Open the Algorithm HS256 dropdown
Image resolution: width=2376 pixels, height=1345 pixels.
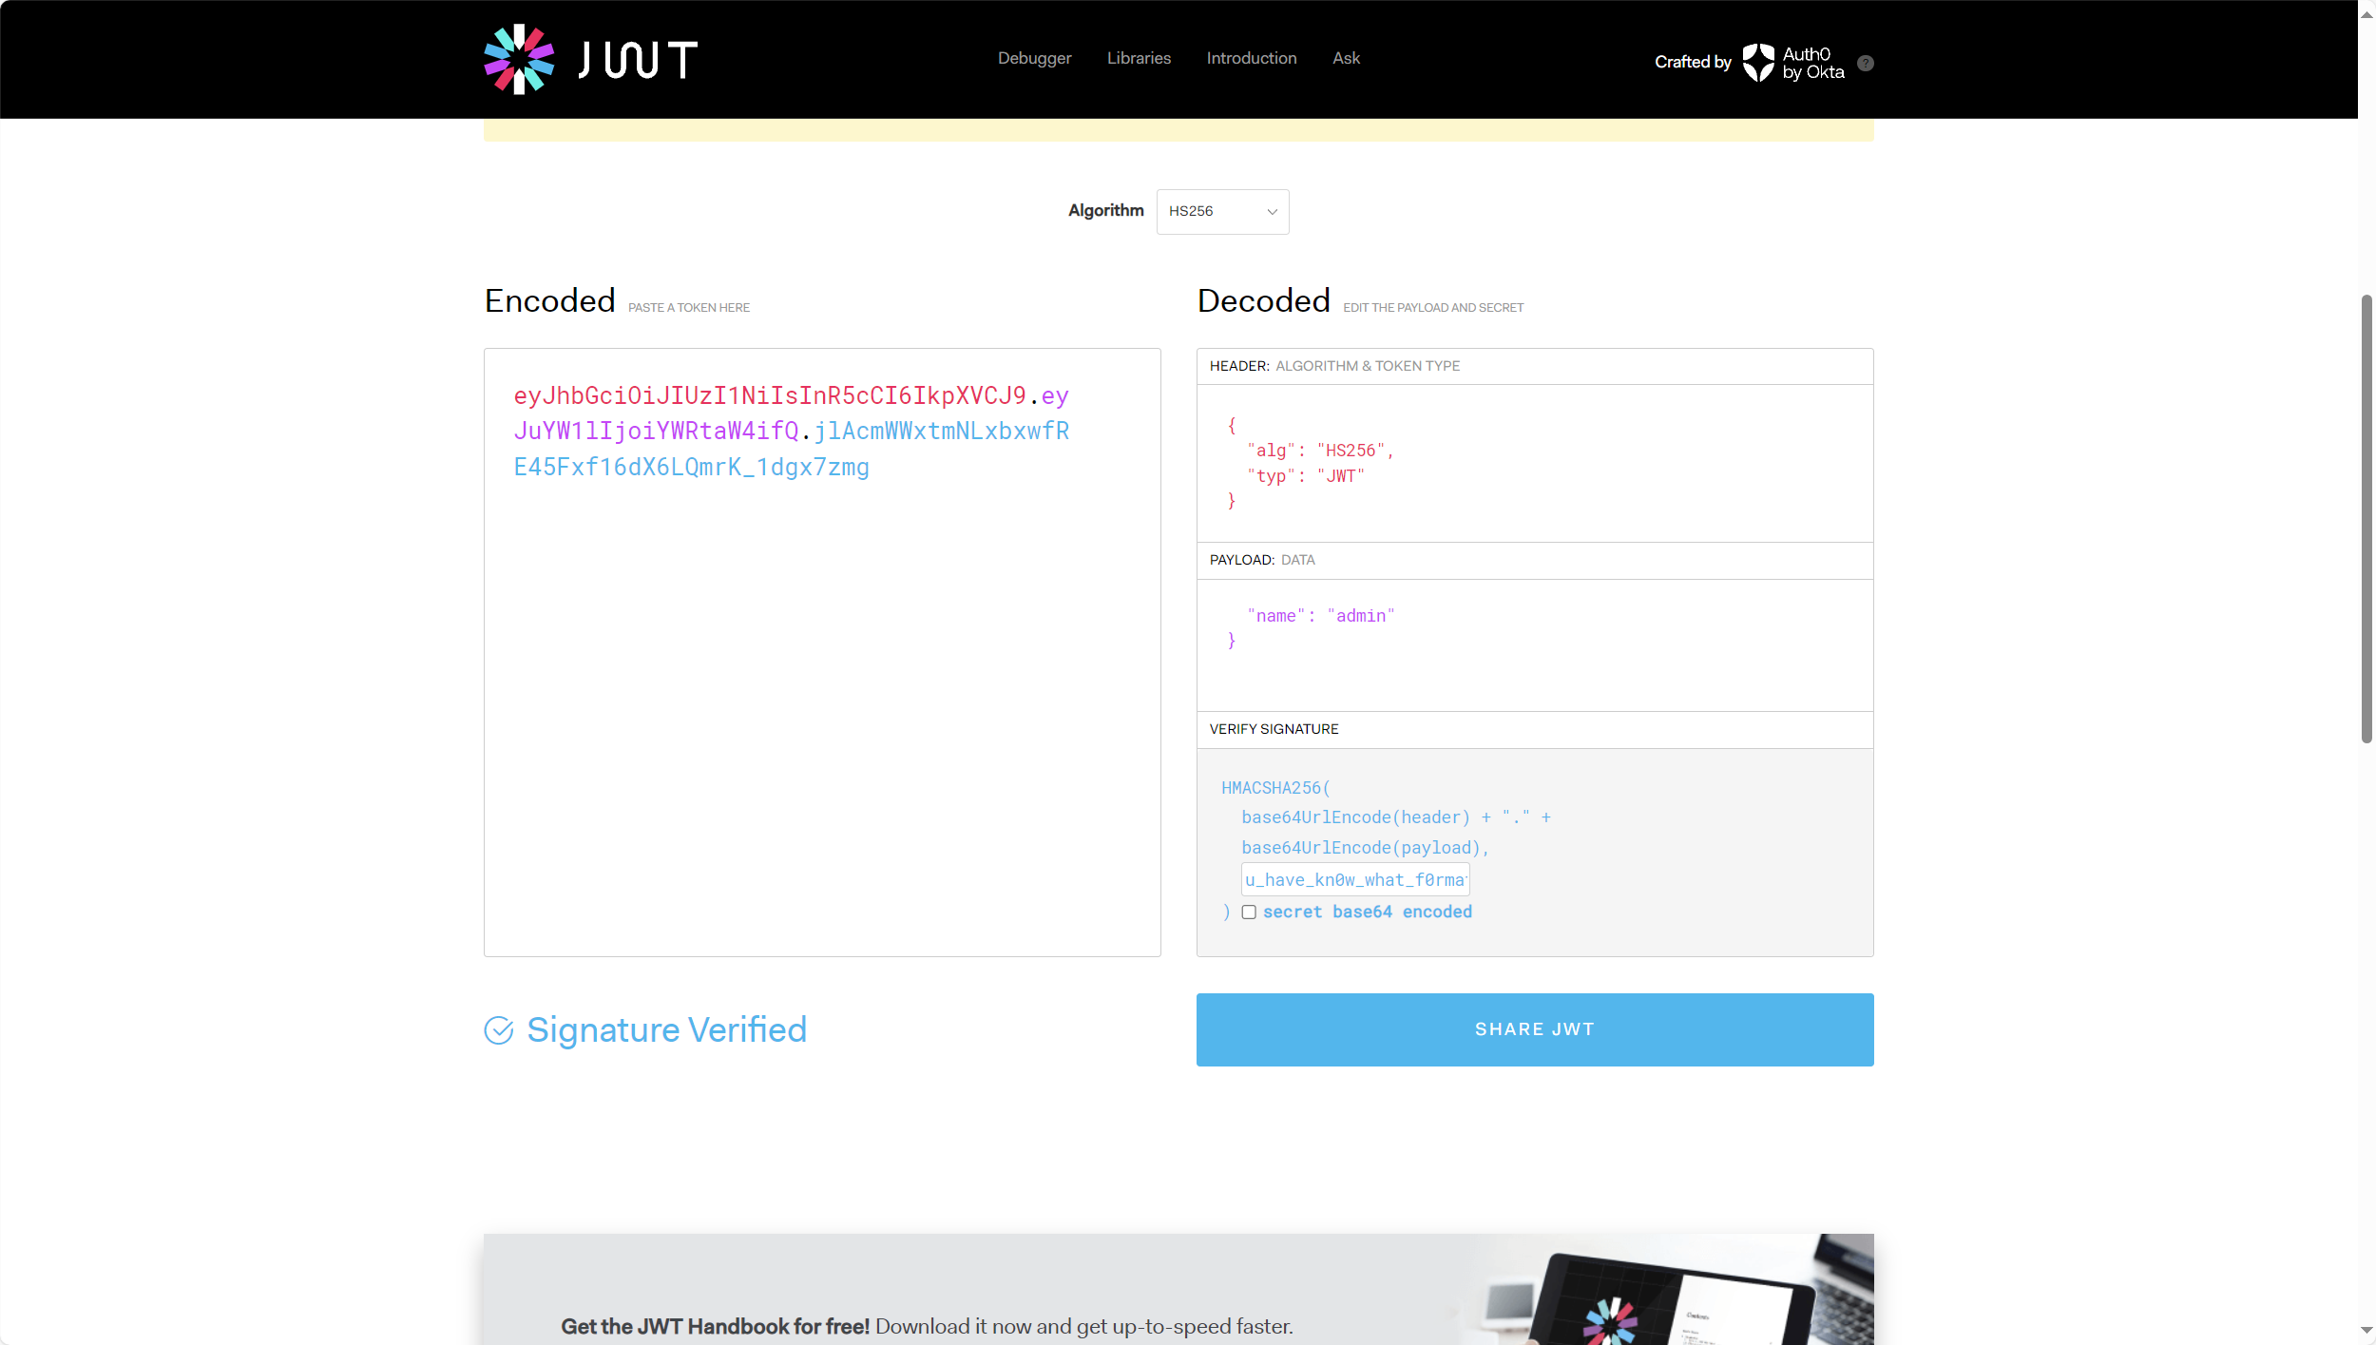[1221, 211]
